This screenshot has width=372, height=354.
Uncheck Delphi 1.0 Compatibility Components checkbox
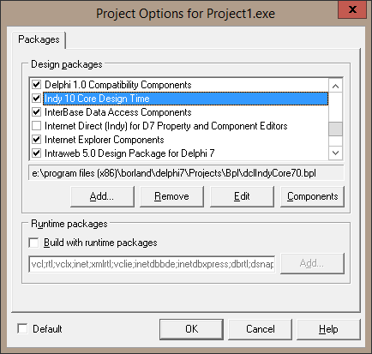(x=36, y=85)
